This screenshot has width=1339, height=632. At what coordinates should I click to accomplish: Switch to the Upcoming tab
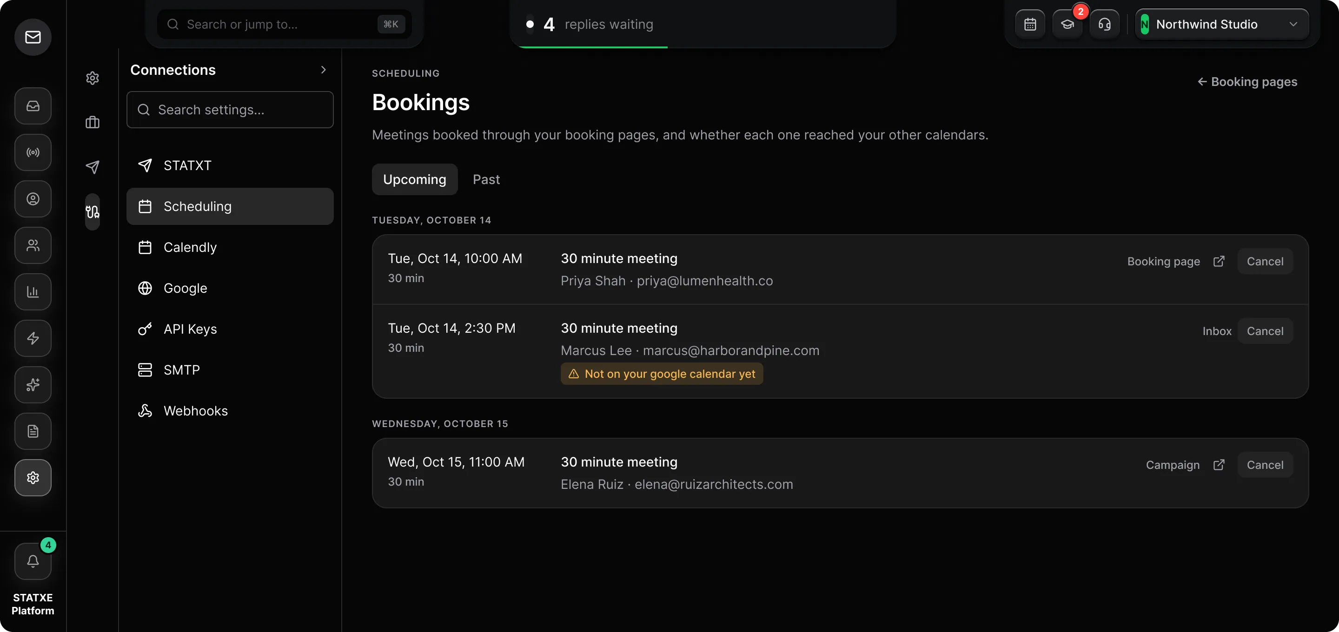pos(415,179)
